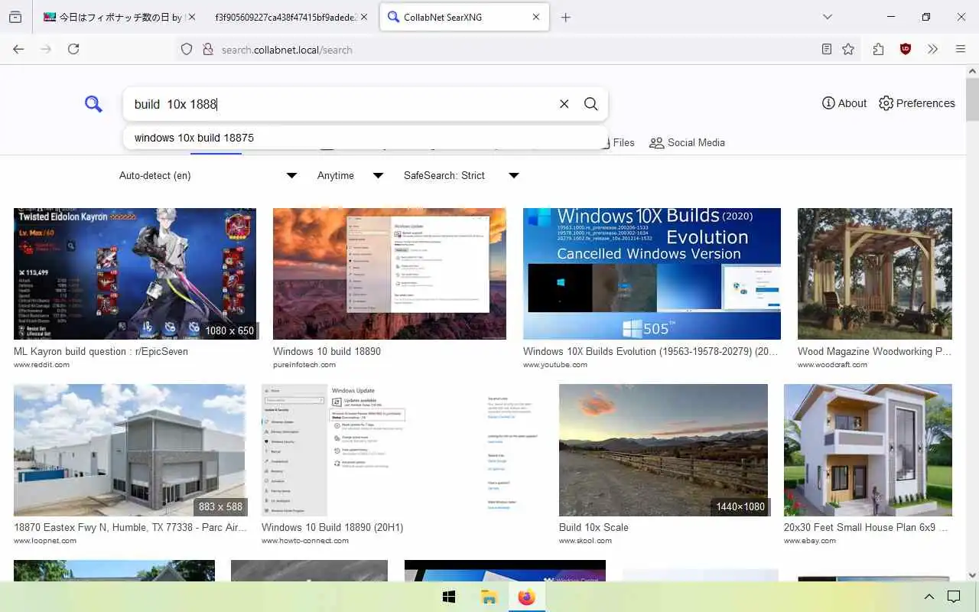
Task: Open the Firefox hamburger menu
Action: coord(961,49)
